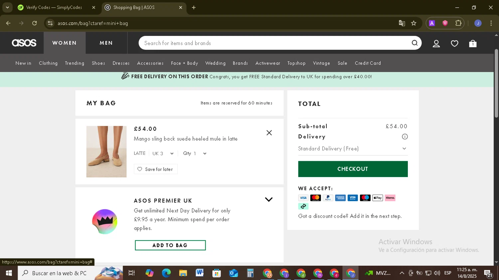Click the browser address bar URL
The height and width of the screenshot is (280, 499).
click(93, 23)
